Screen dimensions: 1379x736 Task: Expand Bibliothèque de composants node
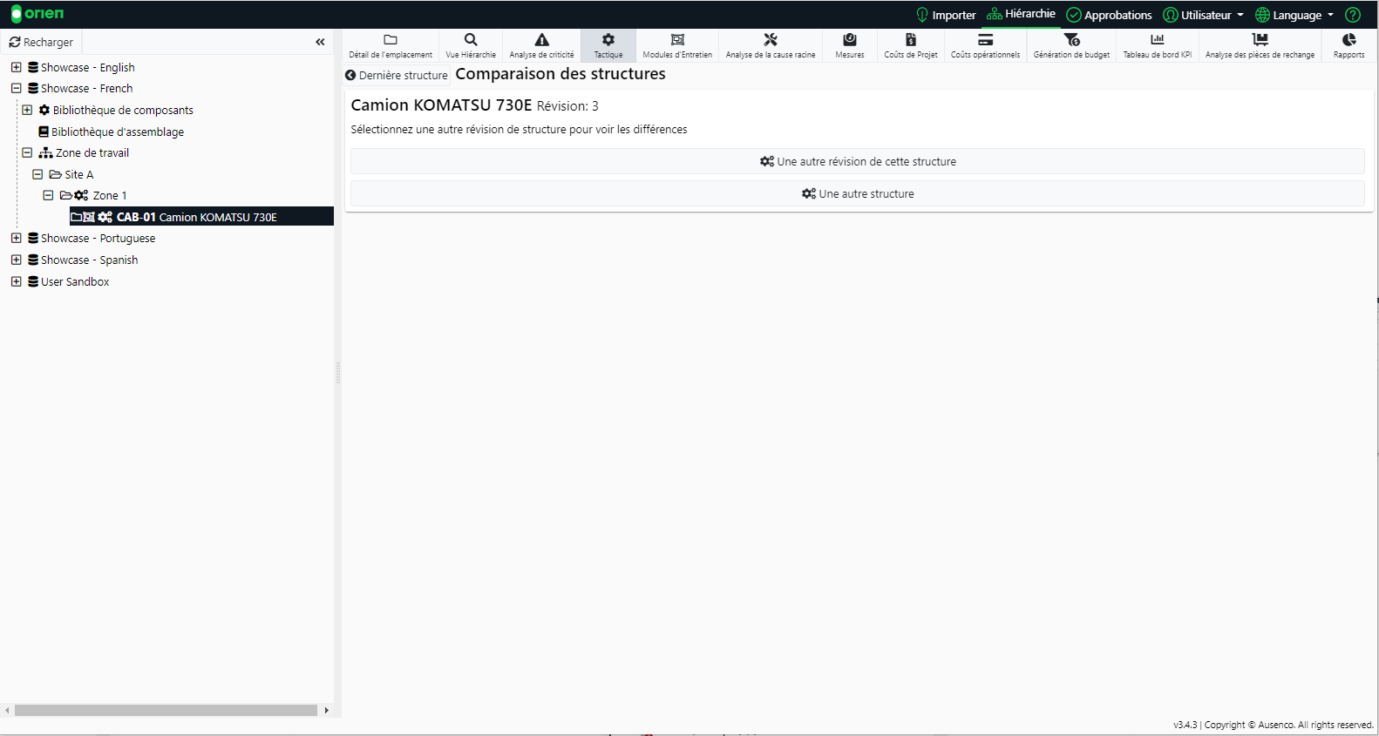click(27, 110)
